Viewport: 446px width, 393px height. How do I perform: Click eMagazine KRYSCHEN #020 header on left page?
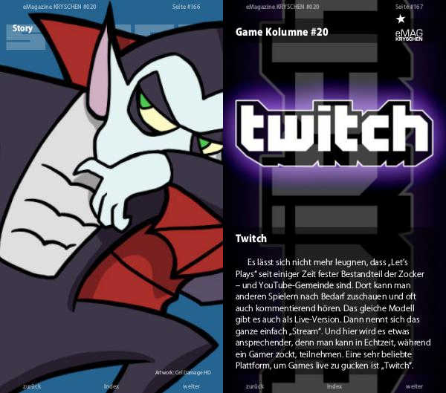coord(59,7)
